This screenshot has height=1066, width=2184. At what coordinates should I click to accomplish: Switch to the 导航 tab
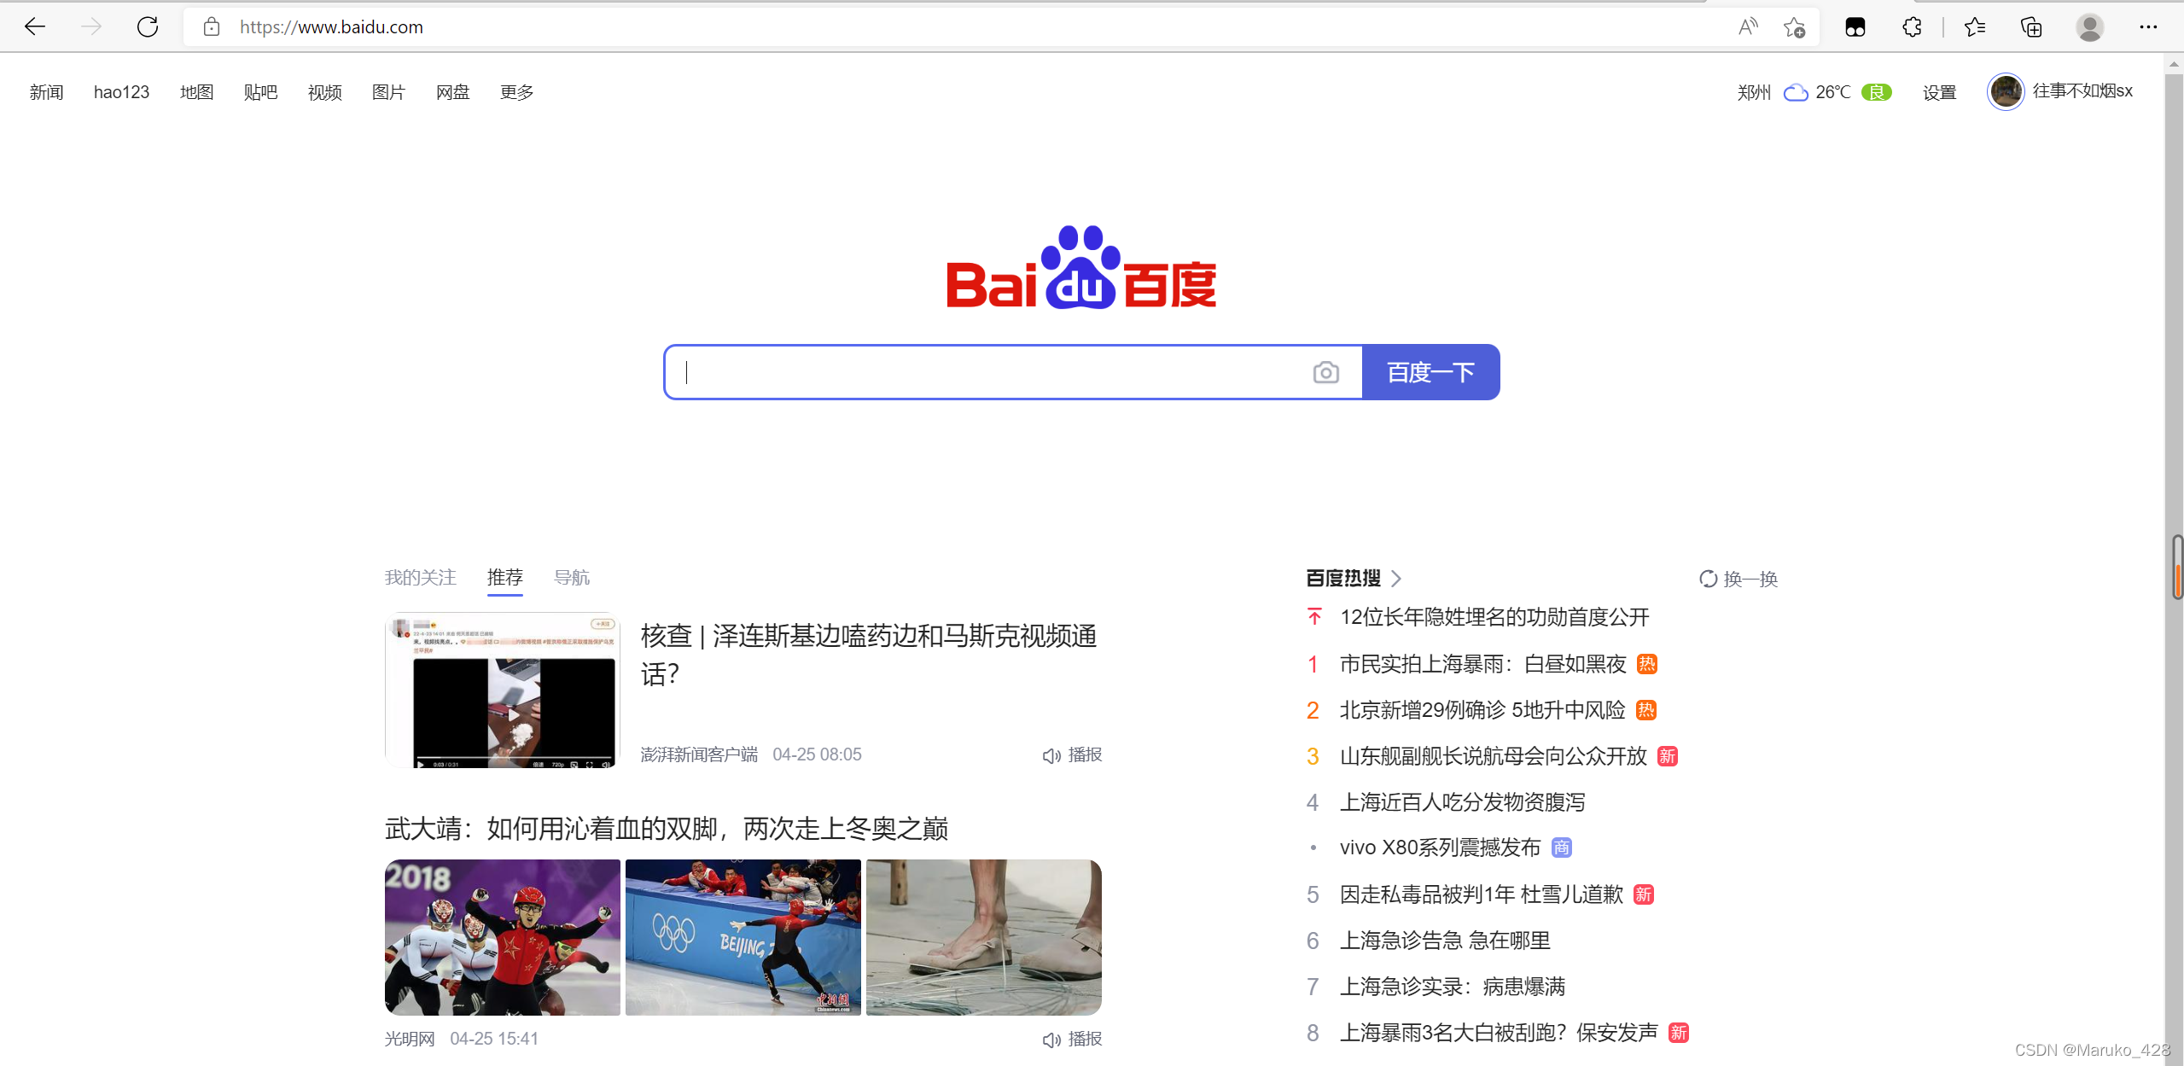pyautogui.click(x=571, y=578)
